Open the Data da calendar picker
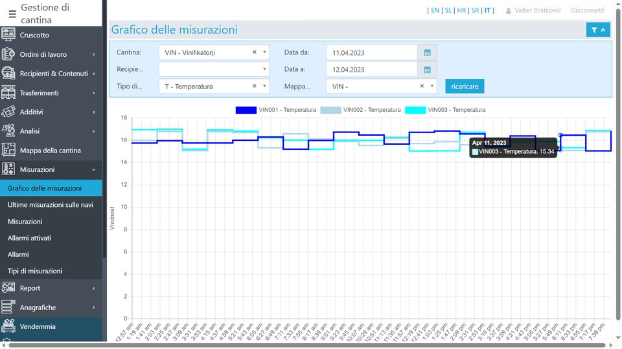Viewport: 622px width, 349px height. (427, 52)
